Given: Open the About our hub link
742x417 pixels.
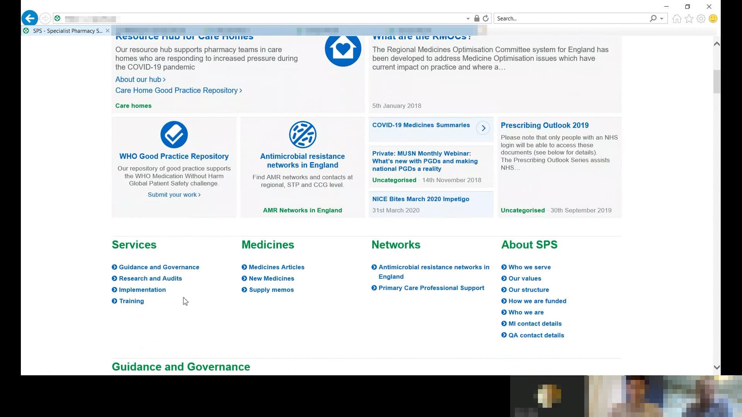Looking at the screenshot, I should 140,79.
